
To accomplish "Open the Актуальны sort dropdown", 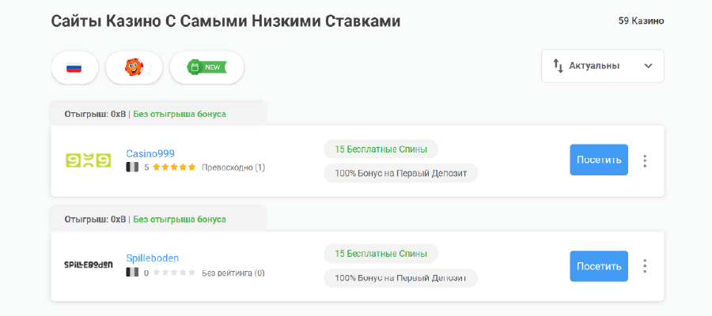I will point(602,66).
